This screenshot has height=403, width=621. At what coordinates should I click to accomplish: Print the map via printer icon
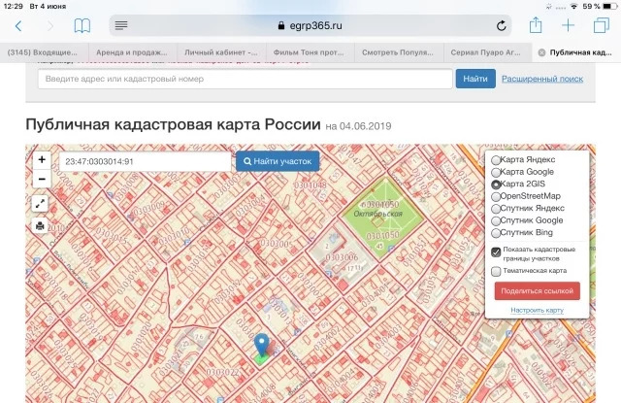coord(40,226)
